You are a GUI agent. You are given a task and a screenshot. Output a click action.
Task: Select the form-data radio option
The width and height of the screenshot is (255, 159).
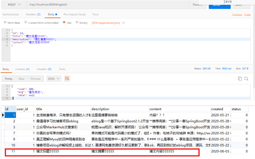[5, 22]
